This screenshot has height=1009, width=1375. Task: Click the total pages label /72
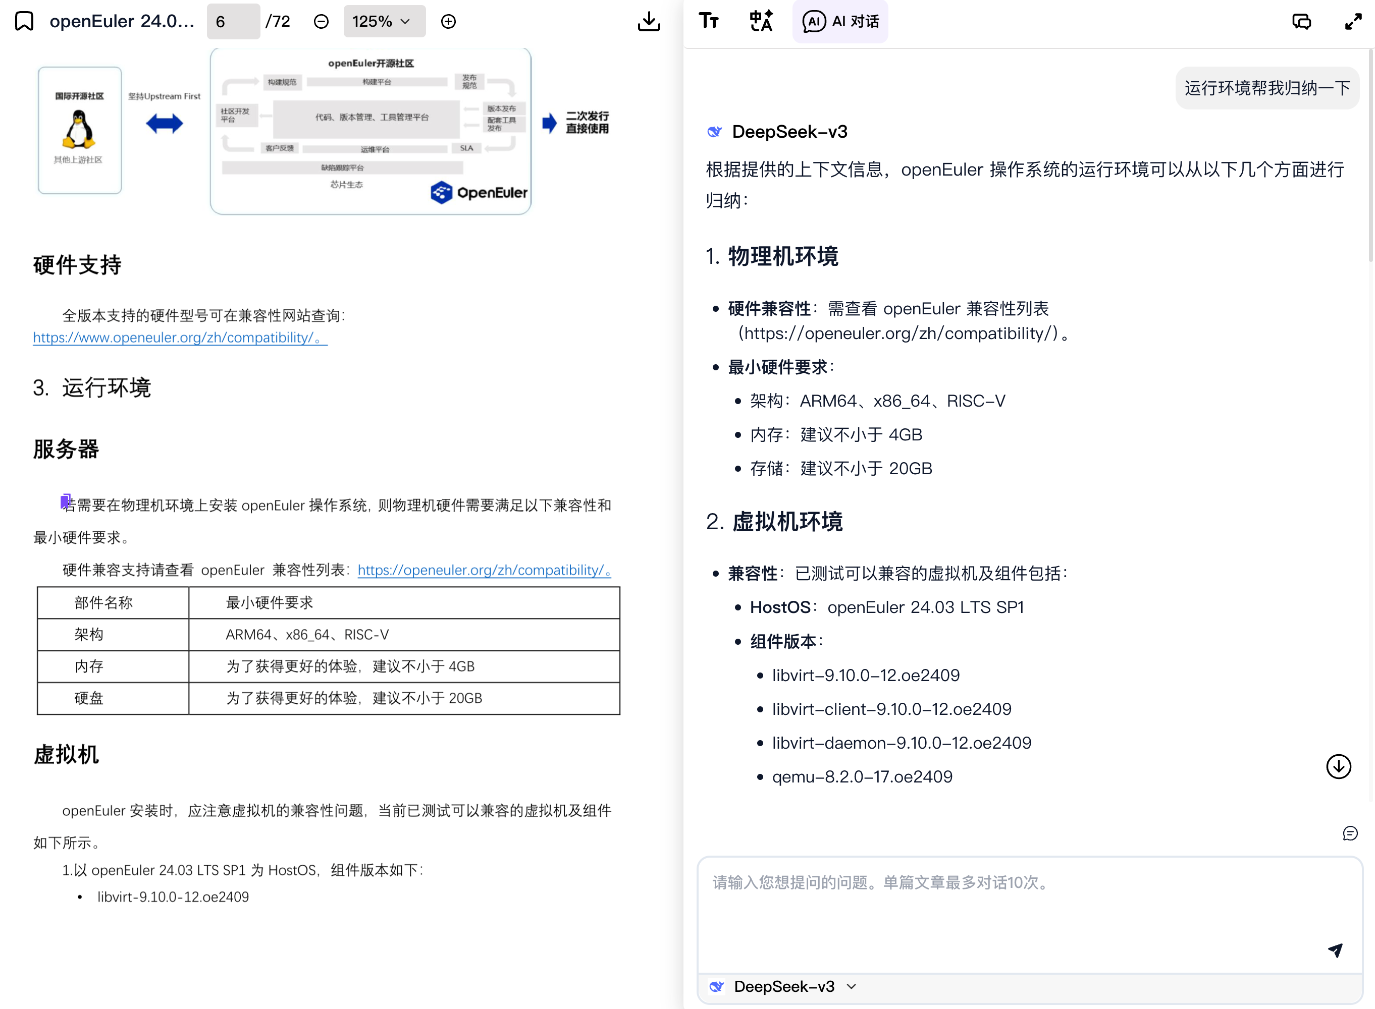[278, 21]
